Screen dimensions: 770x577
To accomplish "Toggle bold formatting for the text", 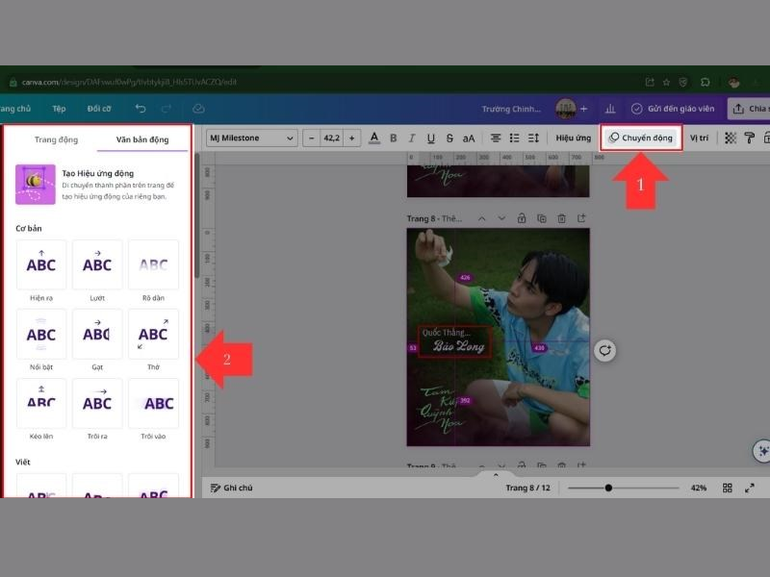I will (393, 138).
